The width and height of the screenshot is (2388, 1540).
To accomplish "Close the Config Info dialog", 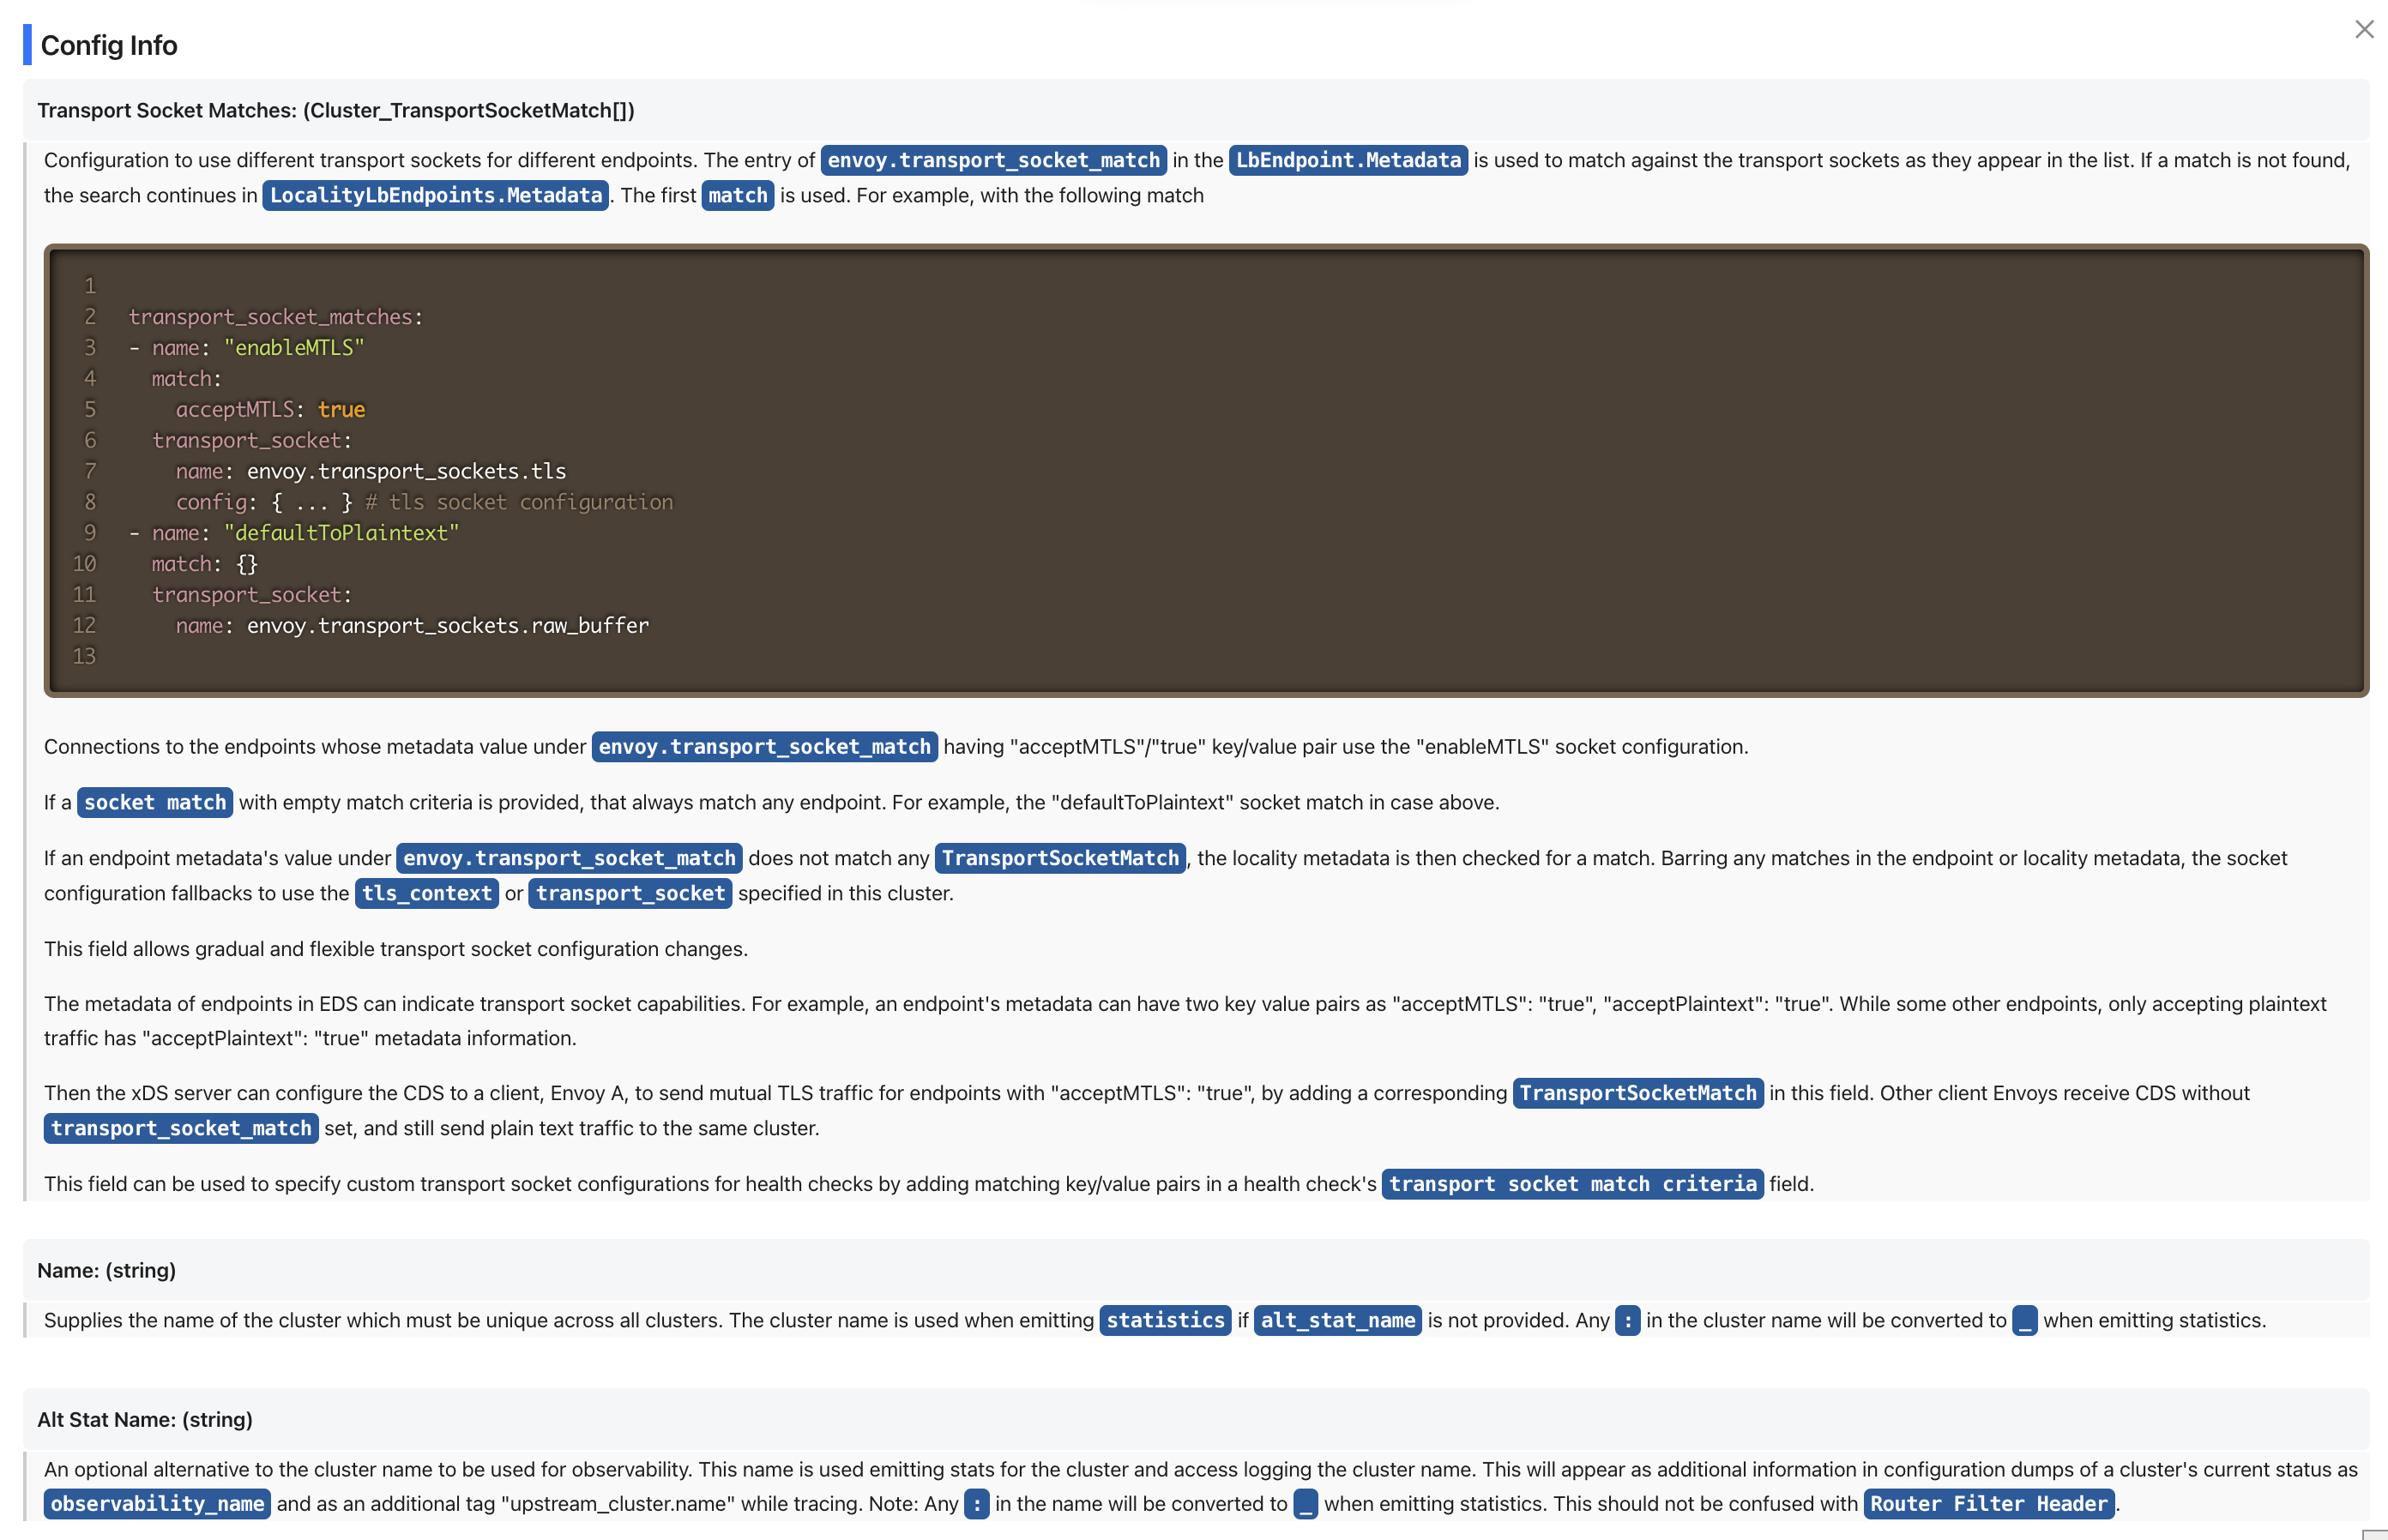I will [2364, 30].
